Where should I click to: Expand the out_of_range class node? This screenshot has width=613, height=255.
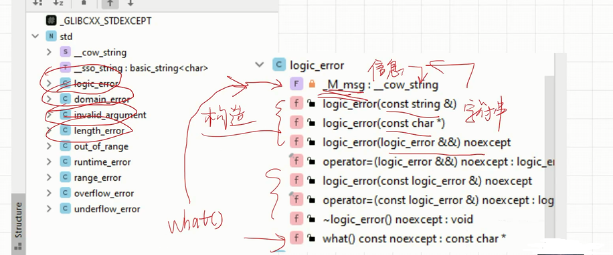49,146
